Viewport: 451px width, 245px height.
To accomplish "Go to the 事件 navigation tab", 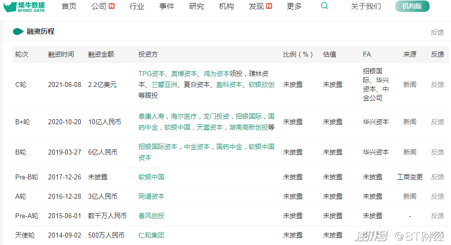I will pos(166,6).
